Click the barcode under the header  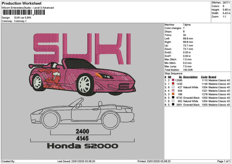click(24, 12)
